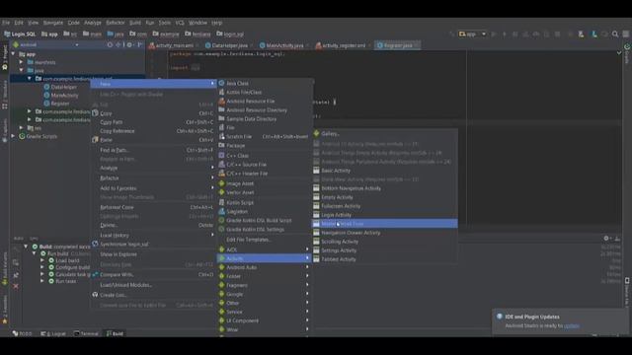Select Scratch File entry

click(x=266, y=136)
